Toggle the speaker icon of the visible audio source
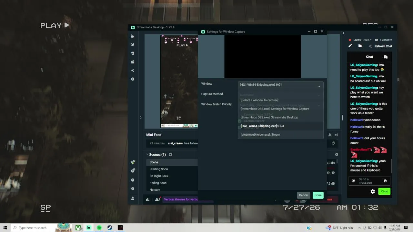This screenshot has width=413, height=232. tap(328, 173)
